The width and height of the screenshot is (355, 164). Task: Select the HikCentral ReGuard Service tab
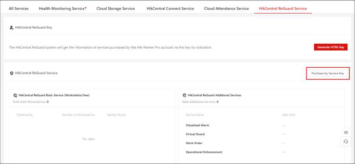283,8
